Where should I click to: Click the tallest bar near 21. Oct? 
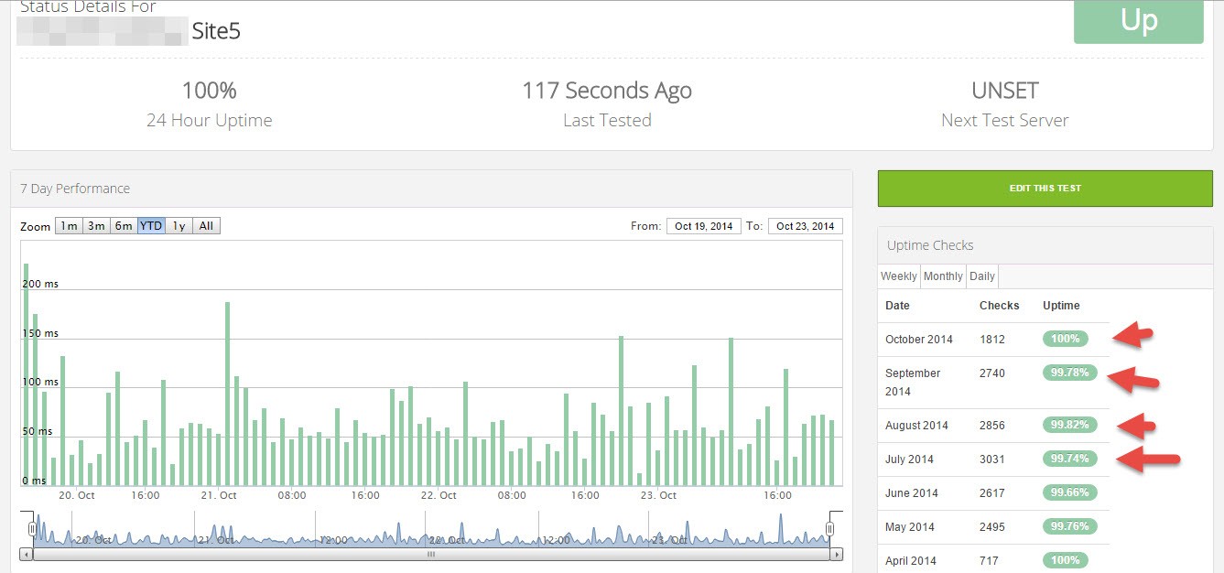(227, 394)
